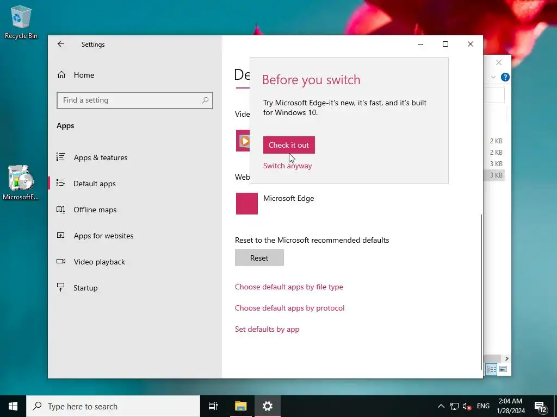Click the muted volume tray icon
Image resolution: width=557 pixels, height=417 pixels.
coord(467,406)
